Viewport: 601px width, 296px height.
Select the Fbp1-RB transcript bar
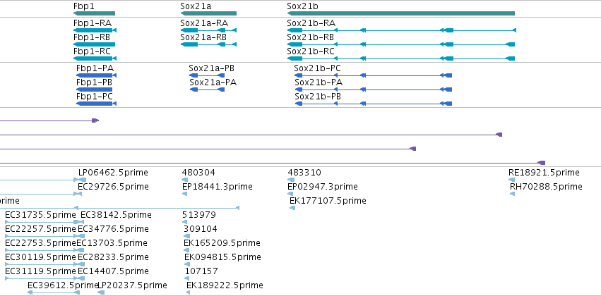coord(95,44)
